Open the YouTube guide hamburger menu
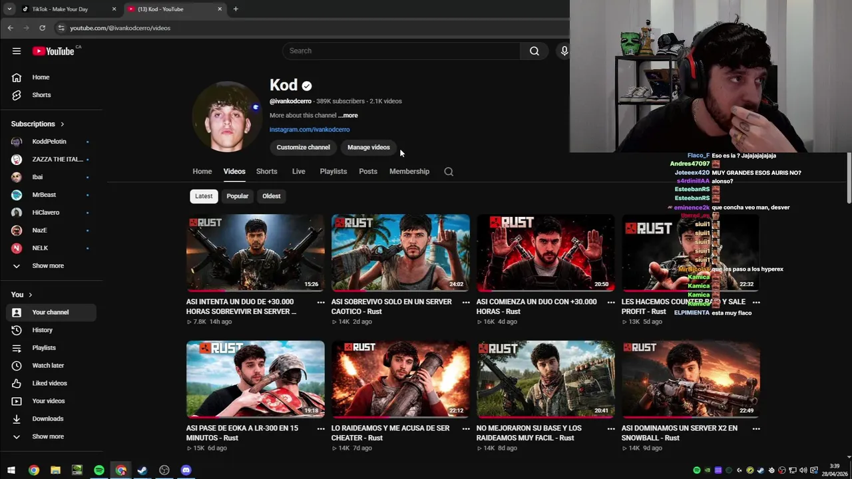 [17, 51]
